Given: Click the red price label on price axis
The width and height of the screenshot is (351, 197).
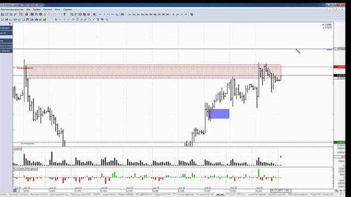Looking at the screenshot, I should [x=339, y=67].
